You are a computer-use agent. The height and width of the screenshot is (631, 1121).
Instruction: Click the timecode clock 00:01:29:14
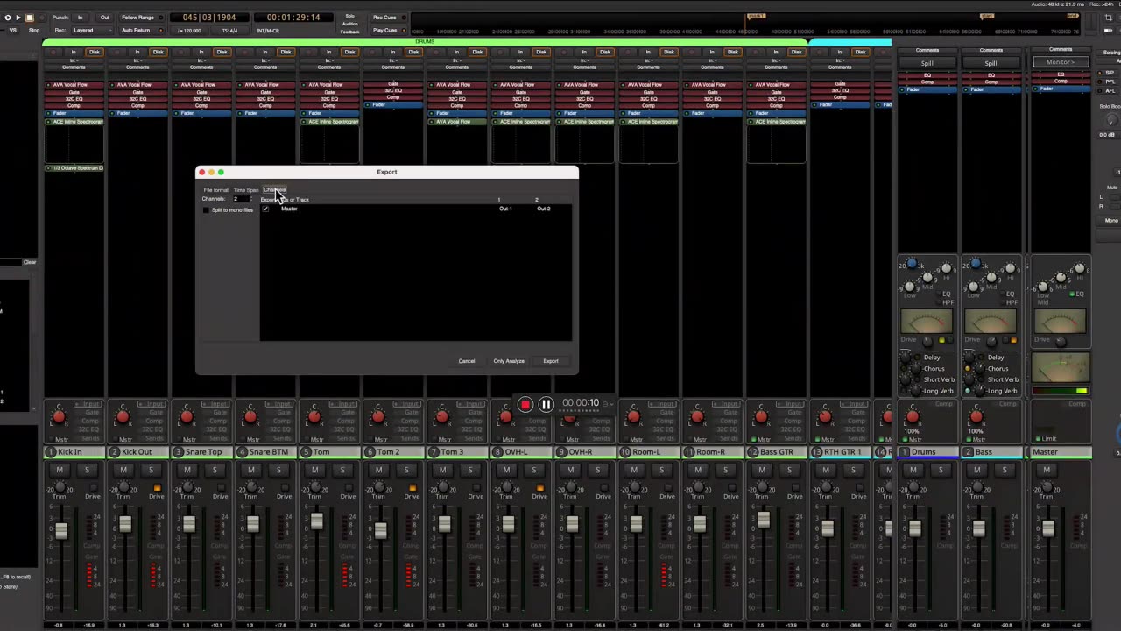[293, 18]
